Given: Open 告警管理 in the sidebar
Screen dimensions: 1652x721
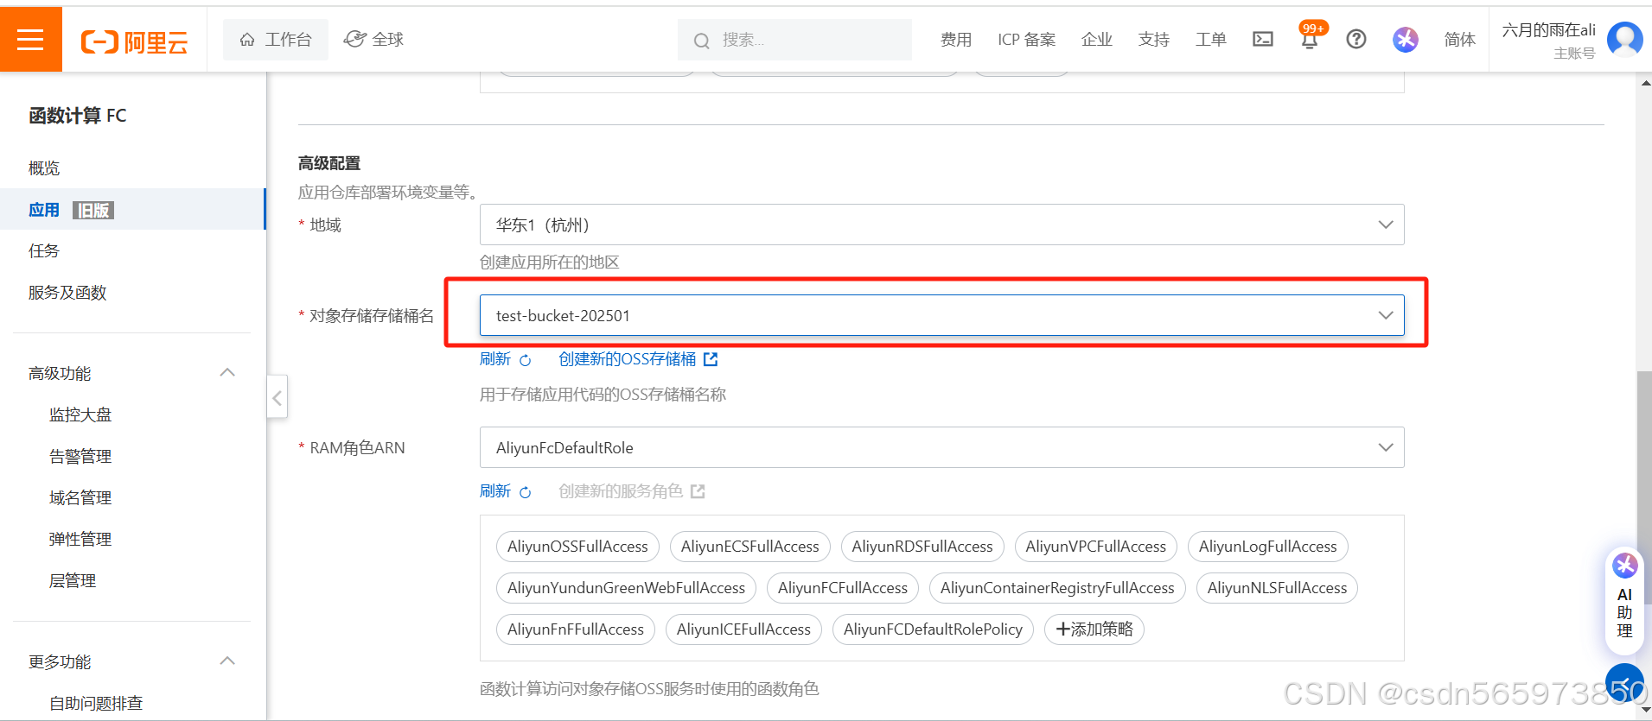Looking at the screenshot, I should tap(80, 457).
